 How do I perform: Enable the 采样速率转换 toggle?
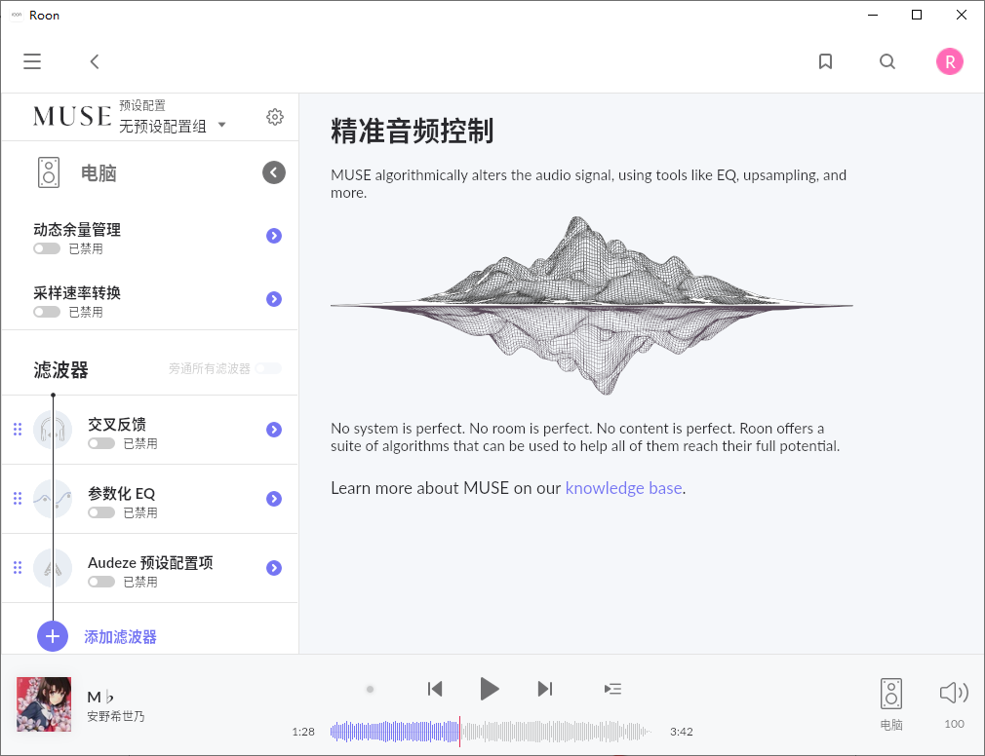pos(47,312)
